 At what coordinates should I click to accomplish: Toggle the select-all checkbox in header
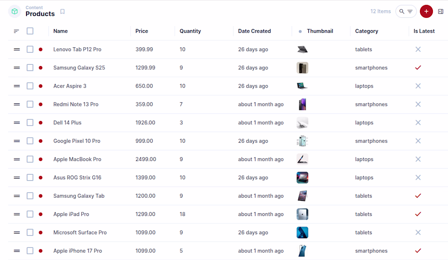click(x=30, y=31)
